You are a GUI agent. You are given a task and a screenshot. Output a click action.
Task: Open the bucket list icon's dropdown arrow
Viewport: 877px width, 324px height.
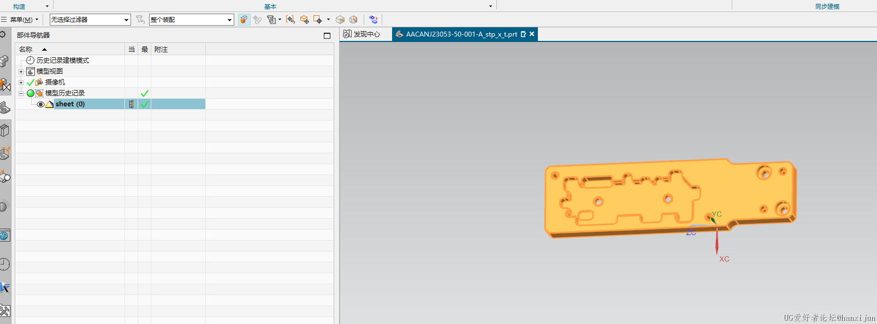[x=280, y=20]
